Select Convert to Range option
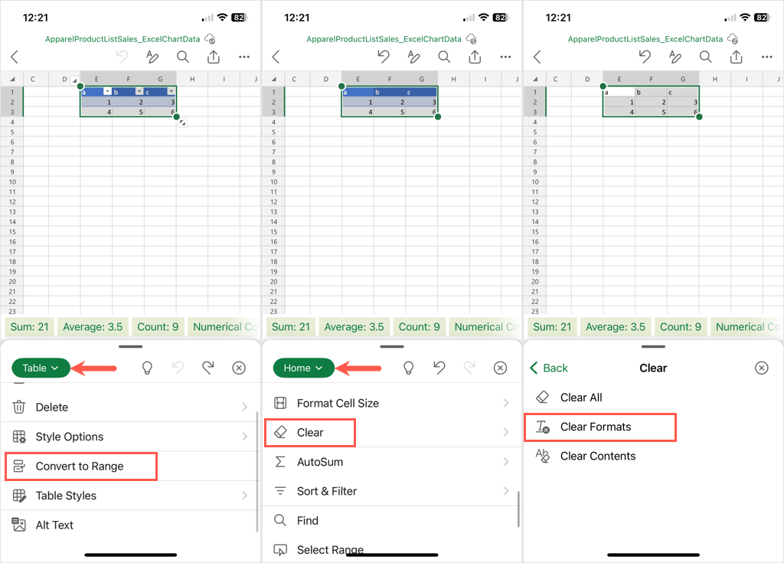Viewport: 784px width, 563px height. tap(81, 466)
